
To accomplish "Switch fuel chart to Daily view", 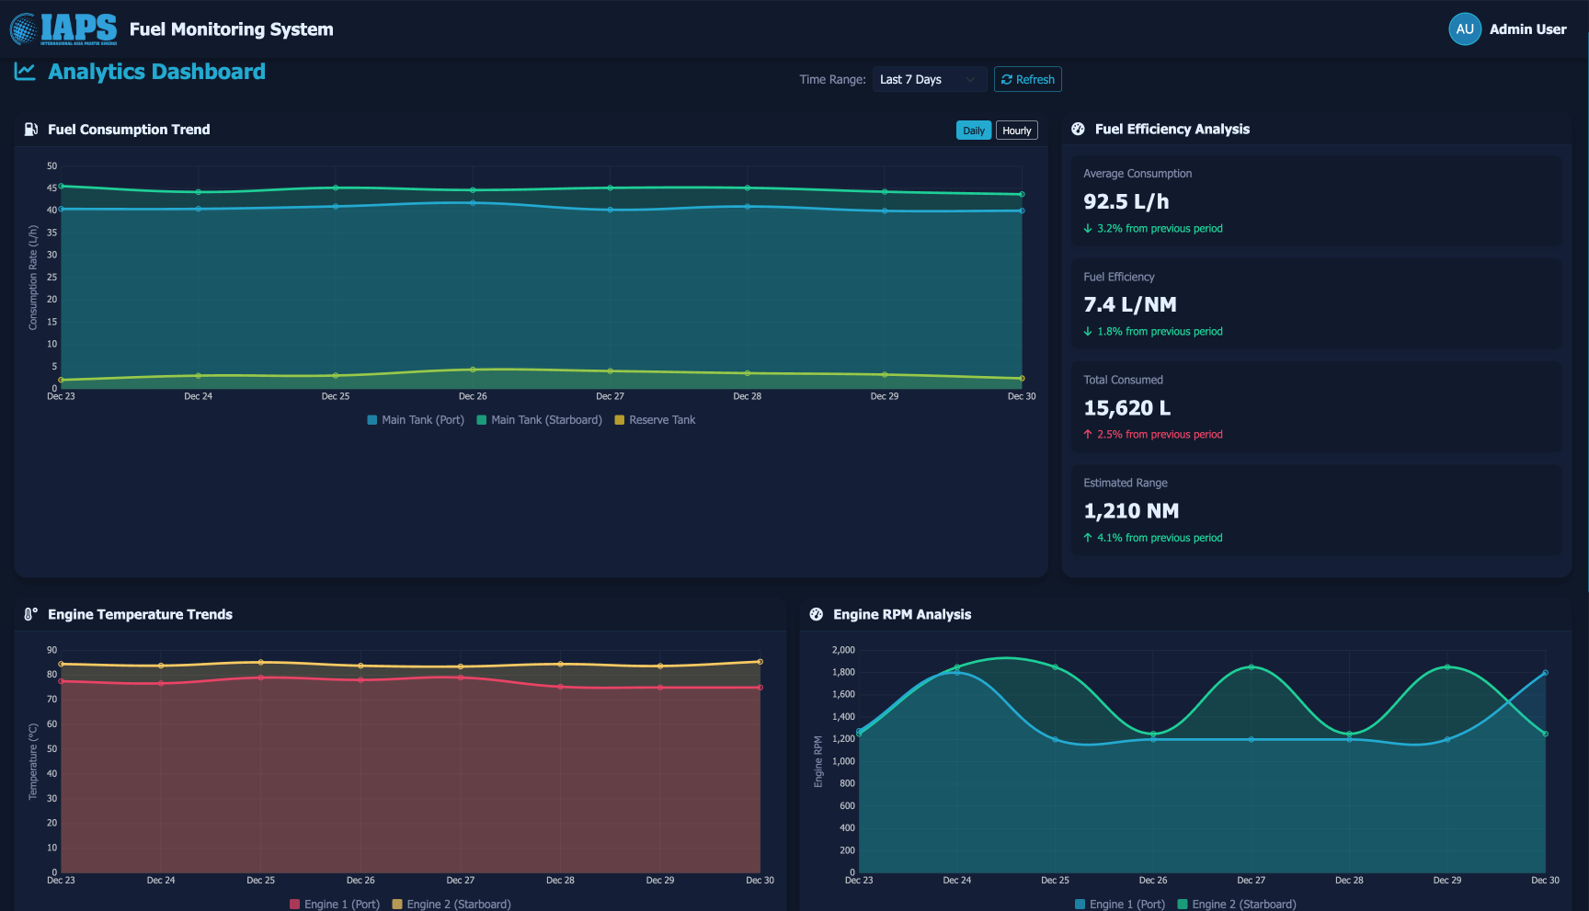I will (973, 131).
